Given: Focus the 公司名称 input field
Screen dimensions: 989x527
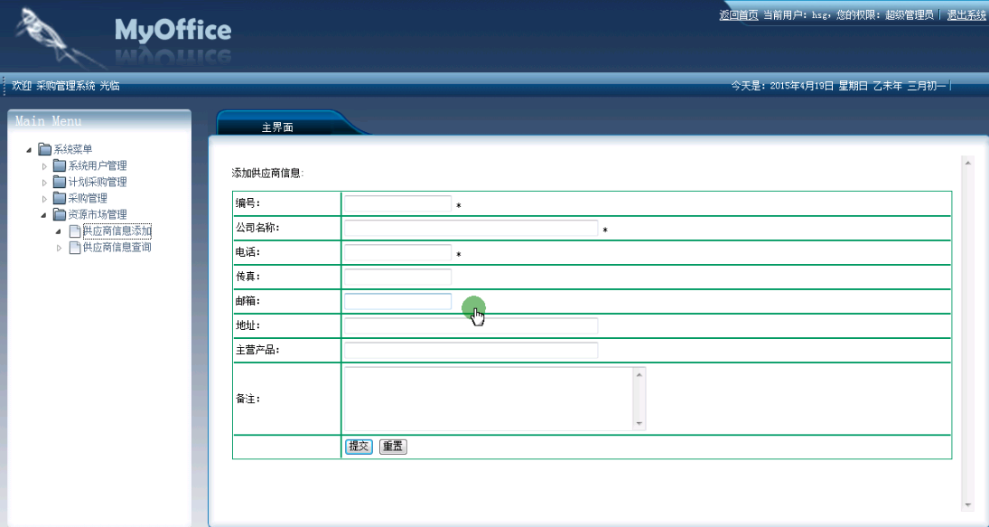Looking at the screenshot, I should [x=471, y=229].
